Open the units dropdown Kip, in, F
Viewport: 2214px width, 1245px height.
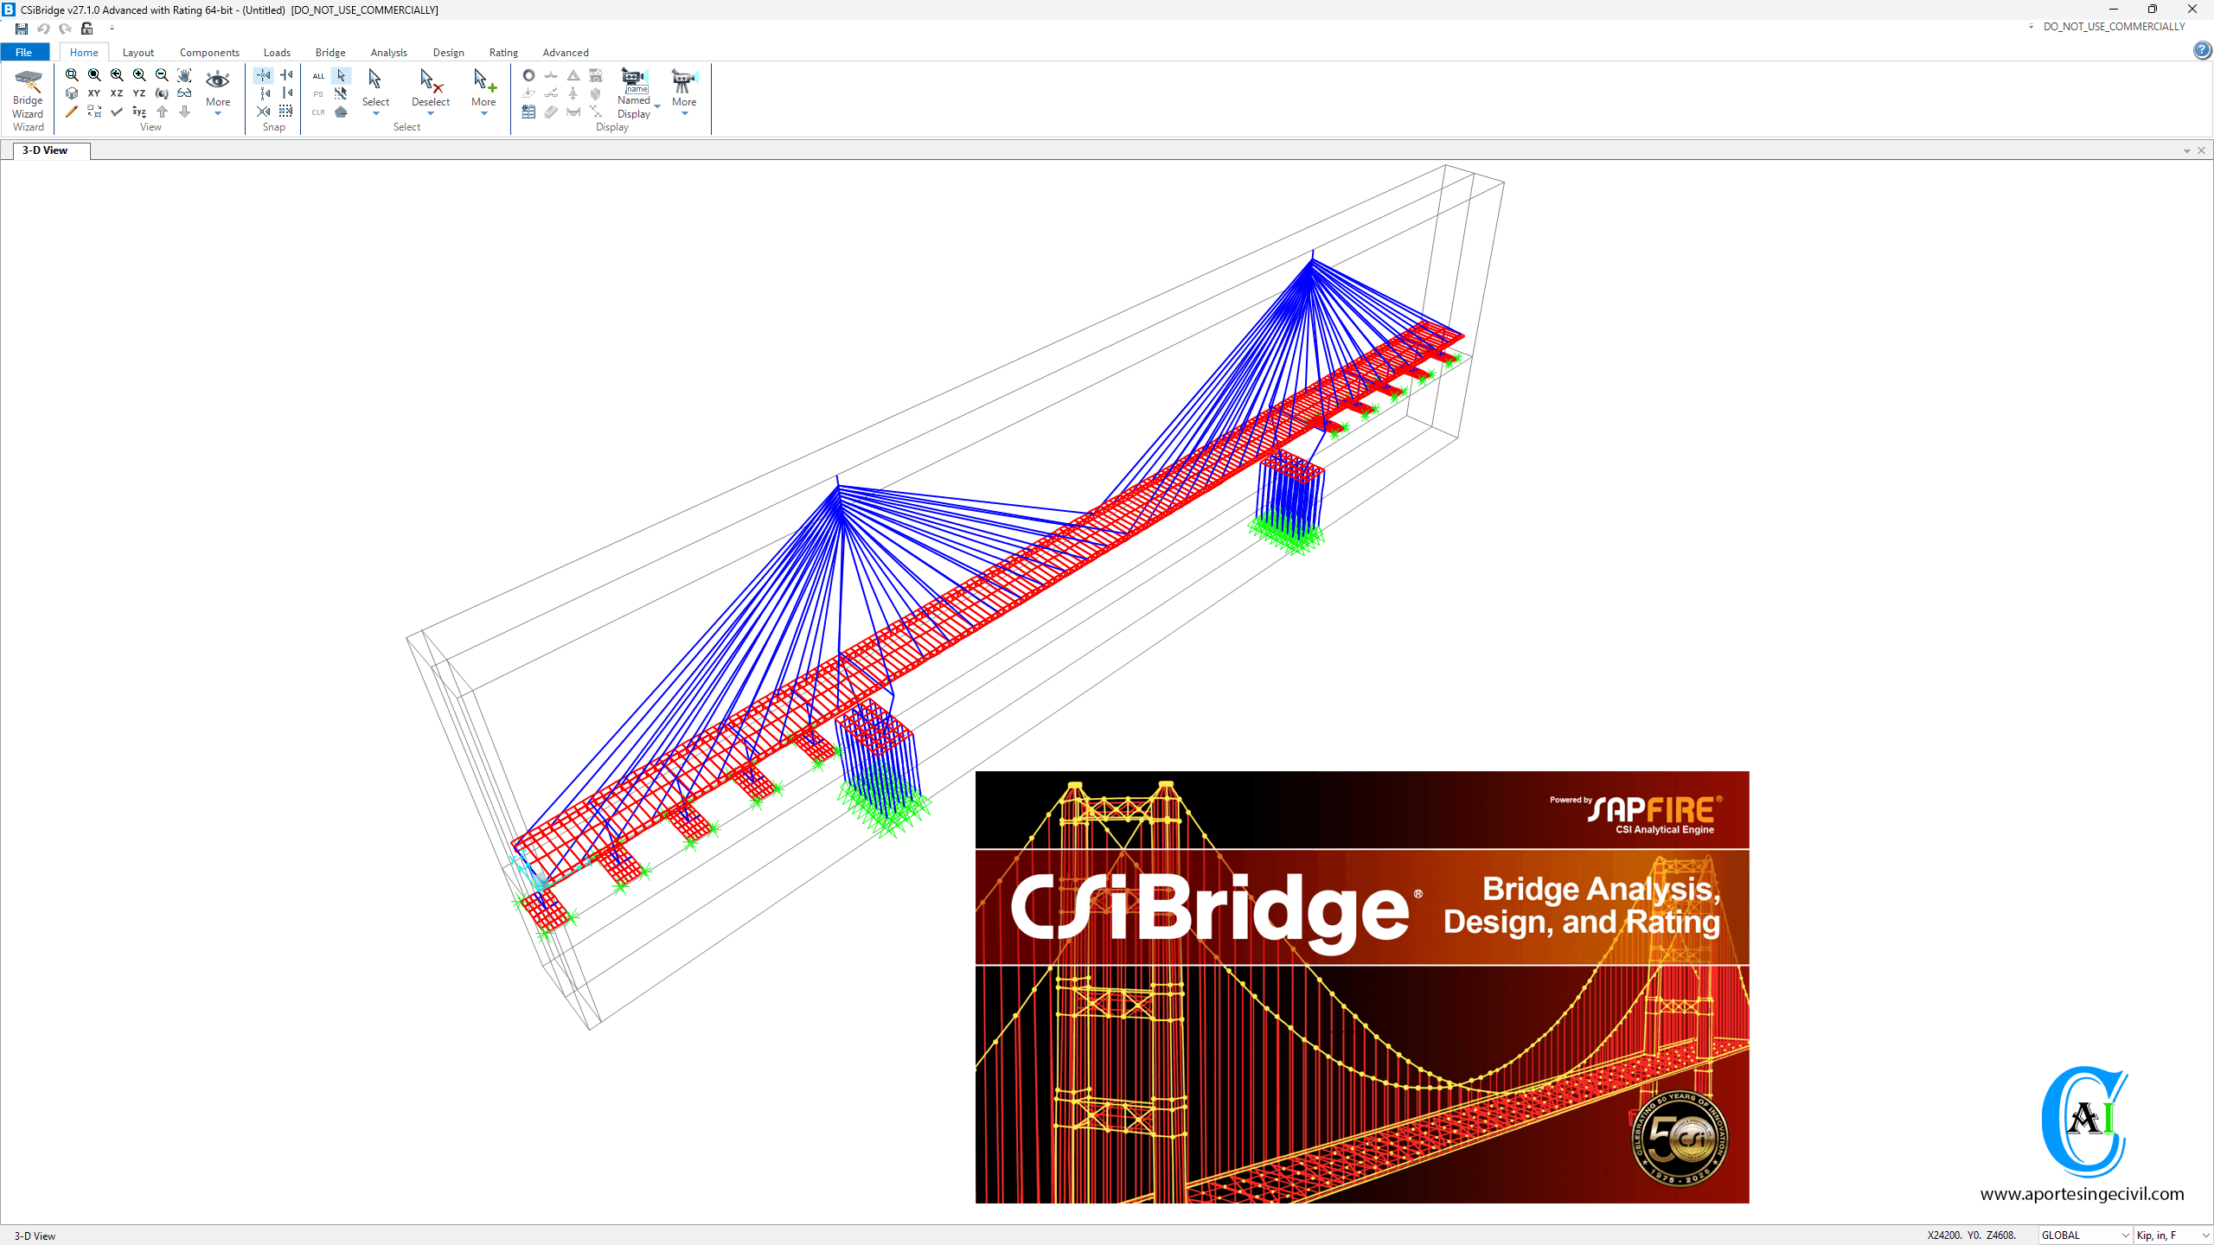2172,1235
